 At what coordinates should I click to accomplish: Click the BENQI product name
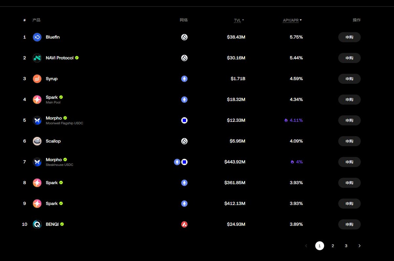tap(52, 224)
